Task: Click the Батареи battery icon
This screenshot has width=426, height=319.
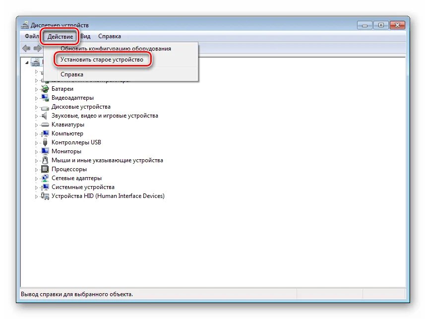Action: pyautogui.click(x=45, y=89)
